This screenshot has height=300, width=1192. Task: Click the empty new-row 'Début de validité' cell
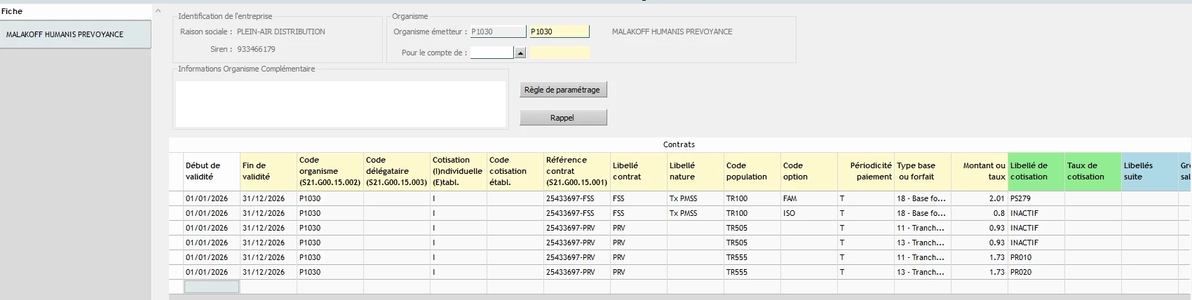[211, 287]
